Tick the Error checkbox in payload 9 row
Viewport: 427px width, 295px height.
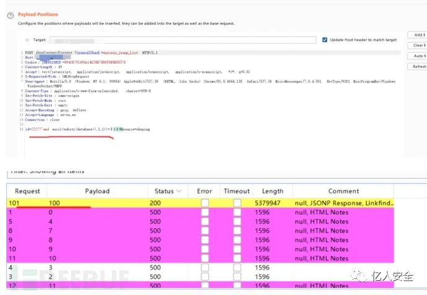(205, 249)
